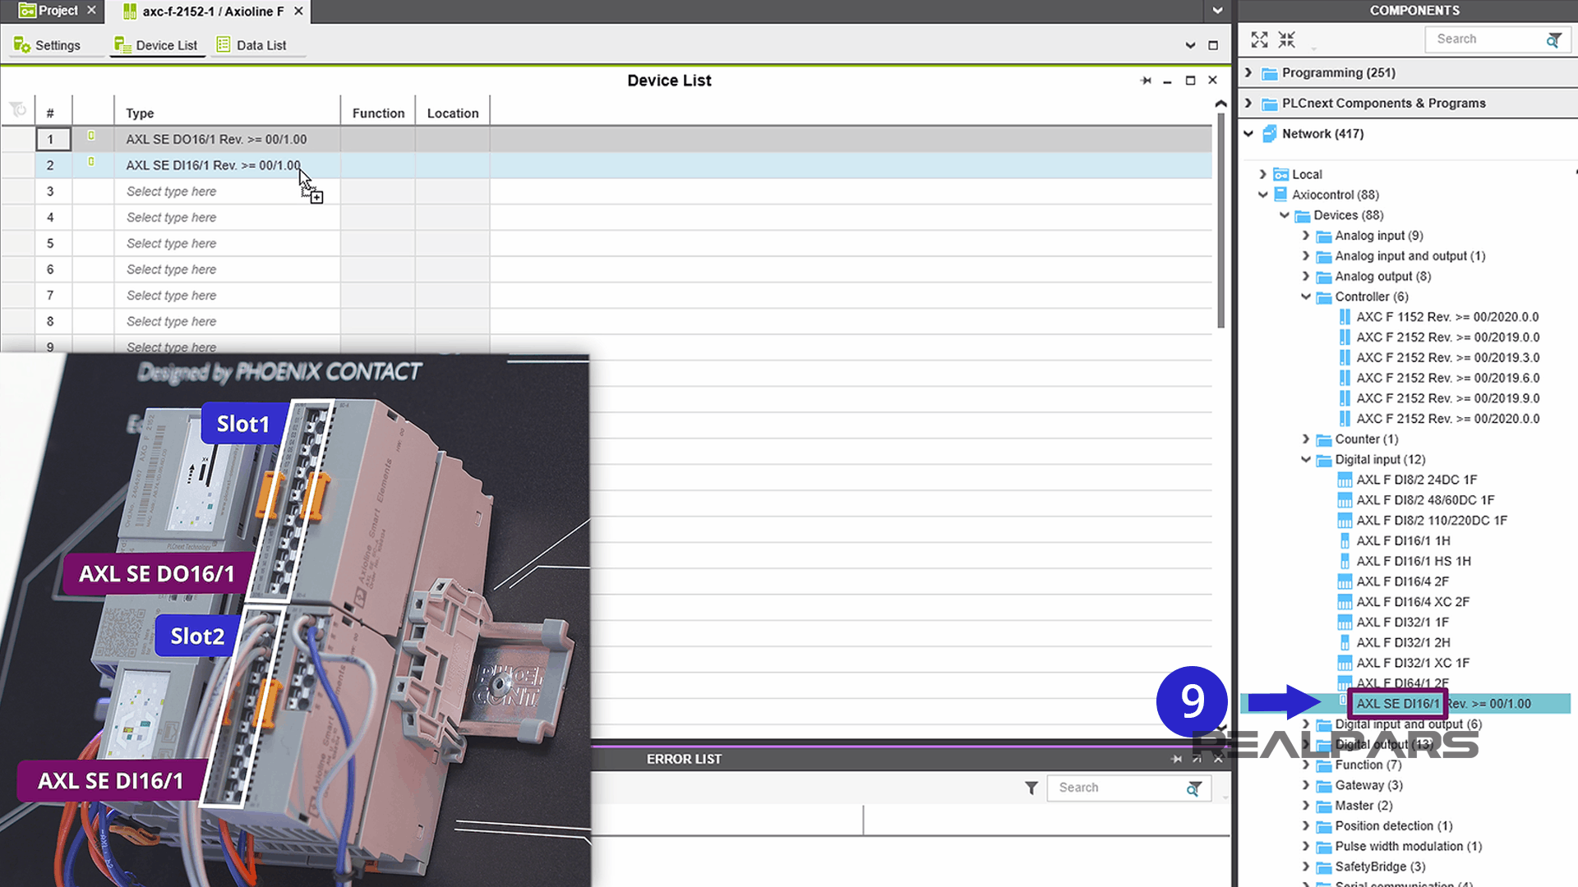Image resolution: width=1578 pixels, height=887 pixels.
Task: Click the search filter icon in Components search
Action: click(x=1553, y=39)
